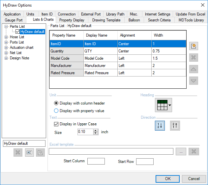Screen dimensions: 208x185
Task: Decrease text size with spinner down
Action: [96, 133]
